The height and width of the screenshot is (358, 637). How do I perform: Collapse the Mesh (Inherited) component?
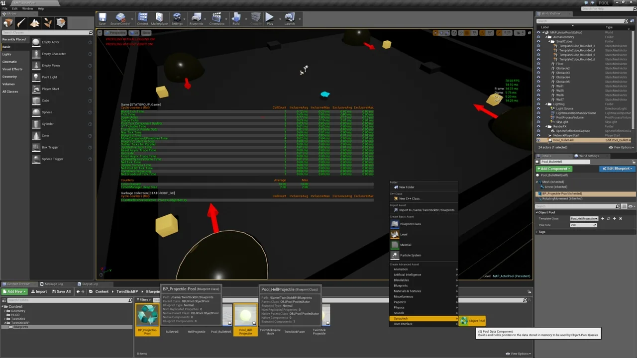pos(537,182)
